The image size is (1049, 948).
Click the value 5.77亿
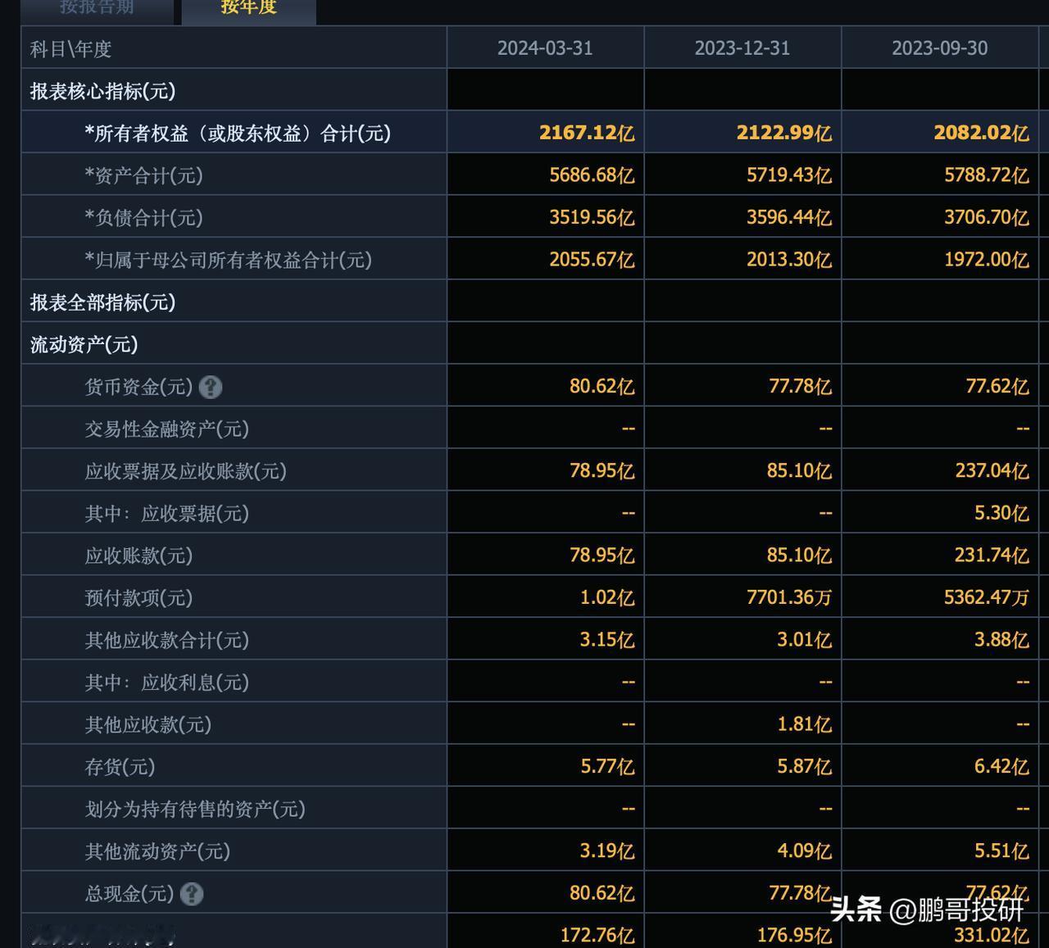(x=606, y=767)
